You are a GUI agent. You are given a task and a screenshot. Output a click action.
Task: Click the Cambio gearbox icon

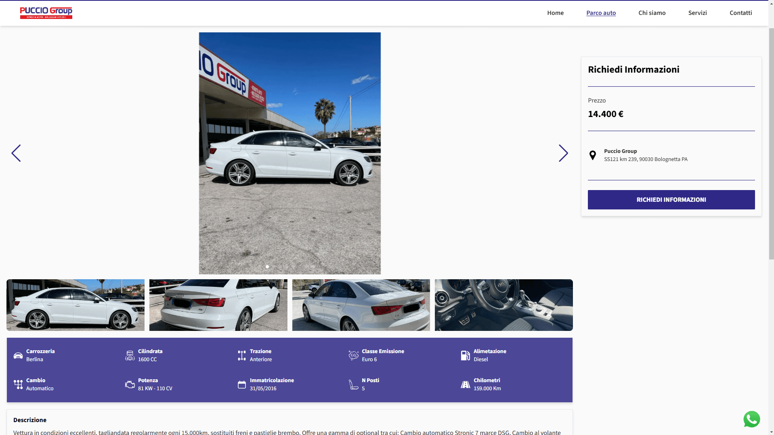coord(18,385)
